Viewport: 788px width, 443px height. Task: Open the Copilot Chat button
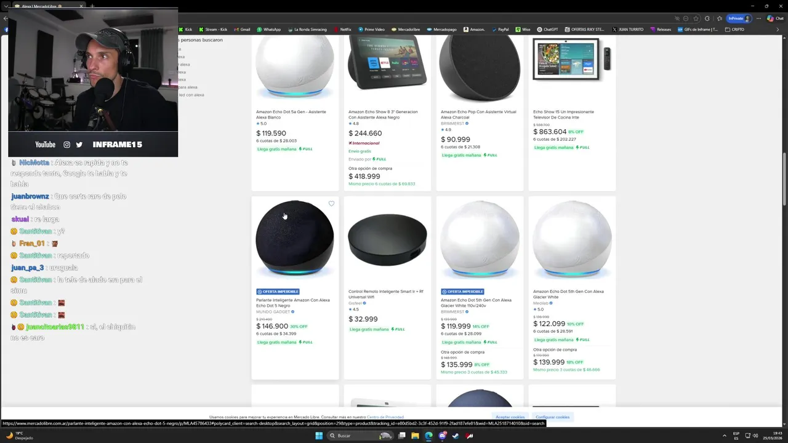pyautogui.click(x=775, y=18)
